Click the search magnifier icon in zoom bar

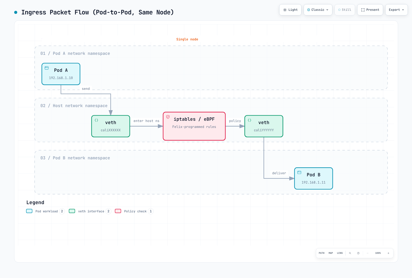tap(350, 253)
